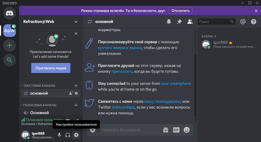Collapse the ГОЛОСОВЫЕ КАНАЛЫ category
Viewport: 261px width, 142px height.
coord(40,105)
